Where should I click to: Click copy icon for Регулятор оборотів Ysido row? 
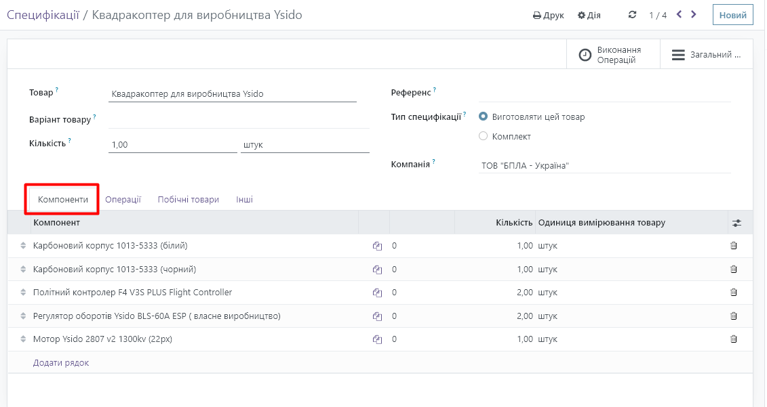coord(377,316)
